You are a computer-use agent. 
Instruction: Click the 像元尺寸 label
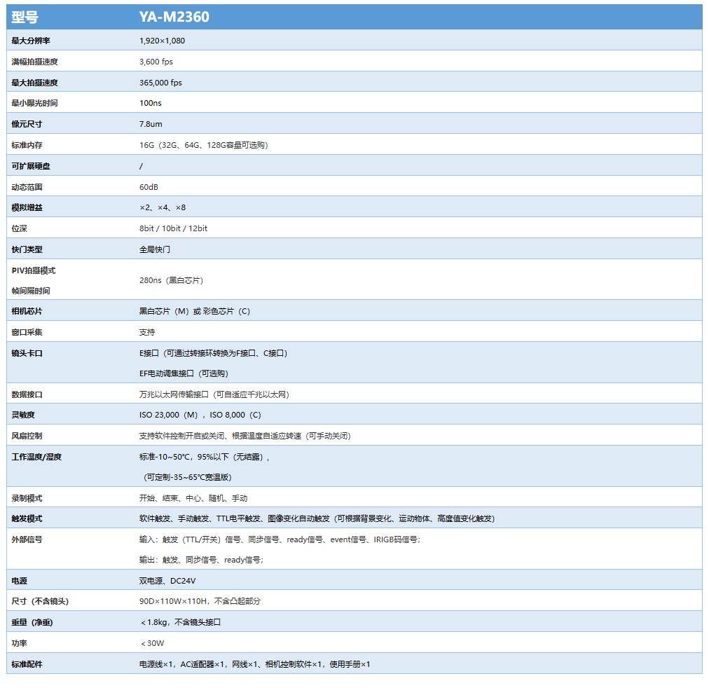coord(27,124)
